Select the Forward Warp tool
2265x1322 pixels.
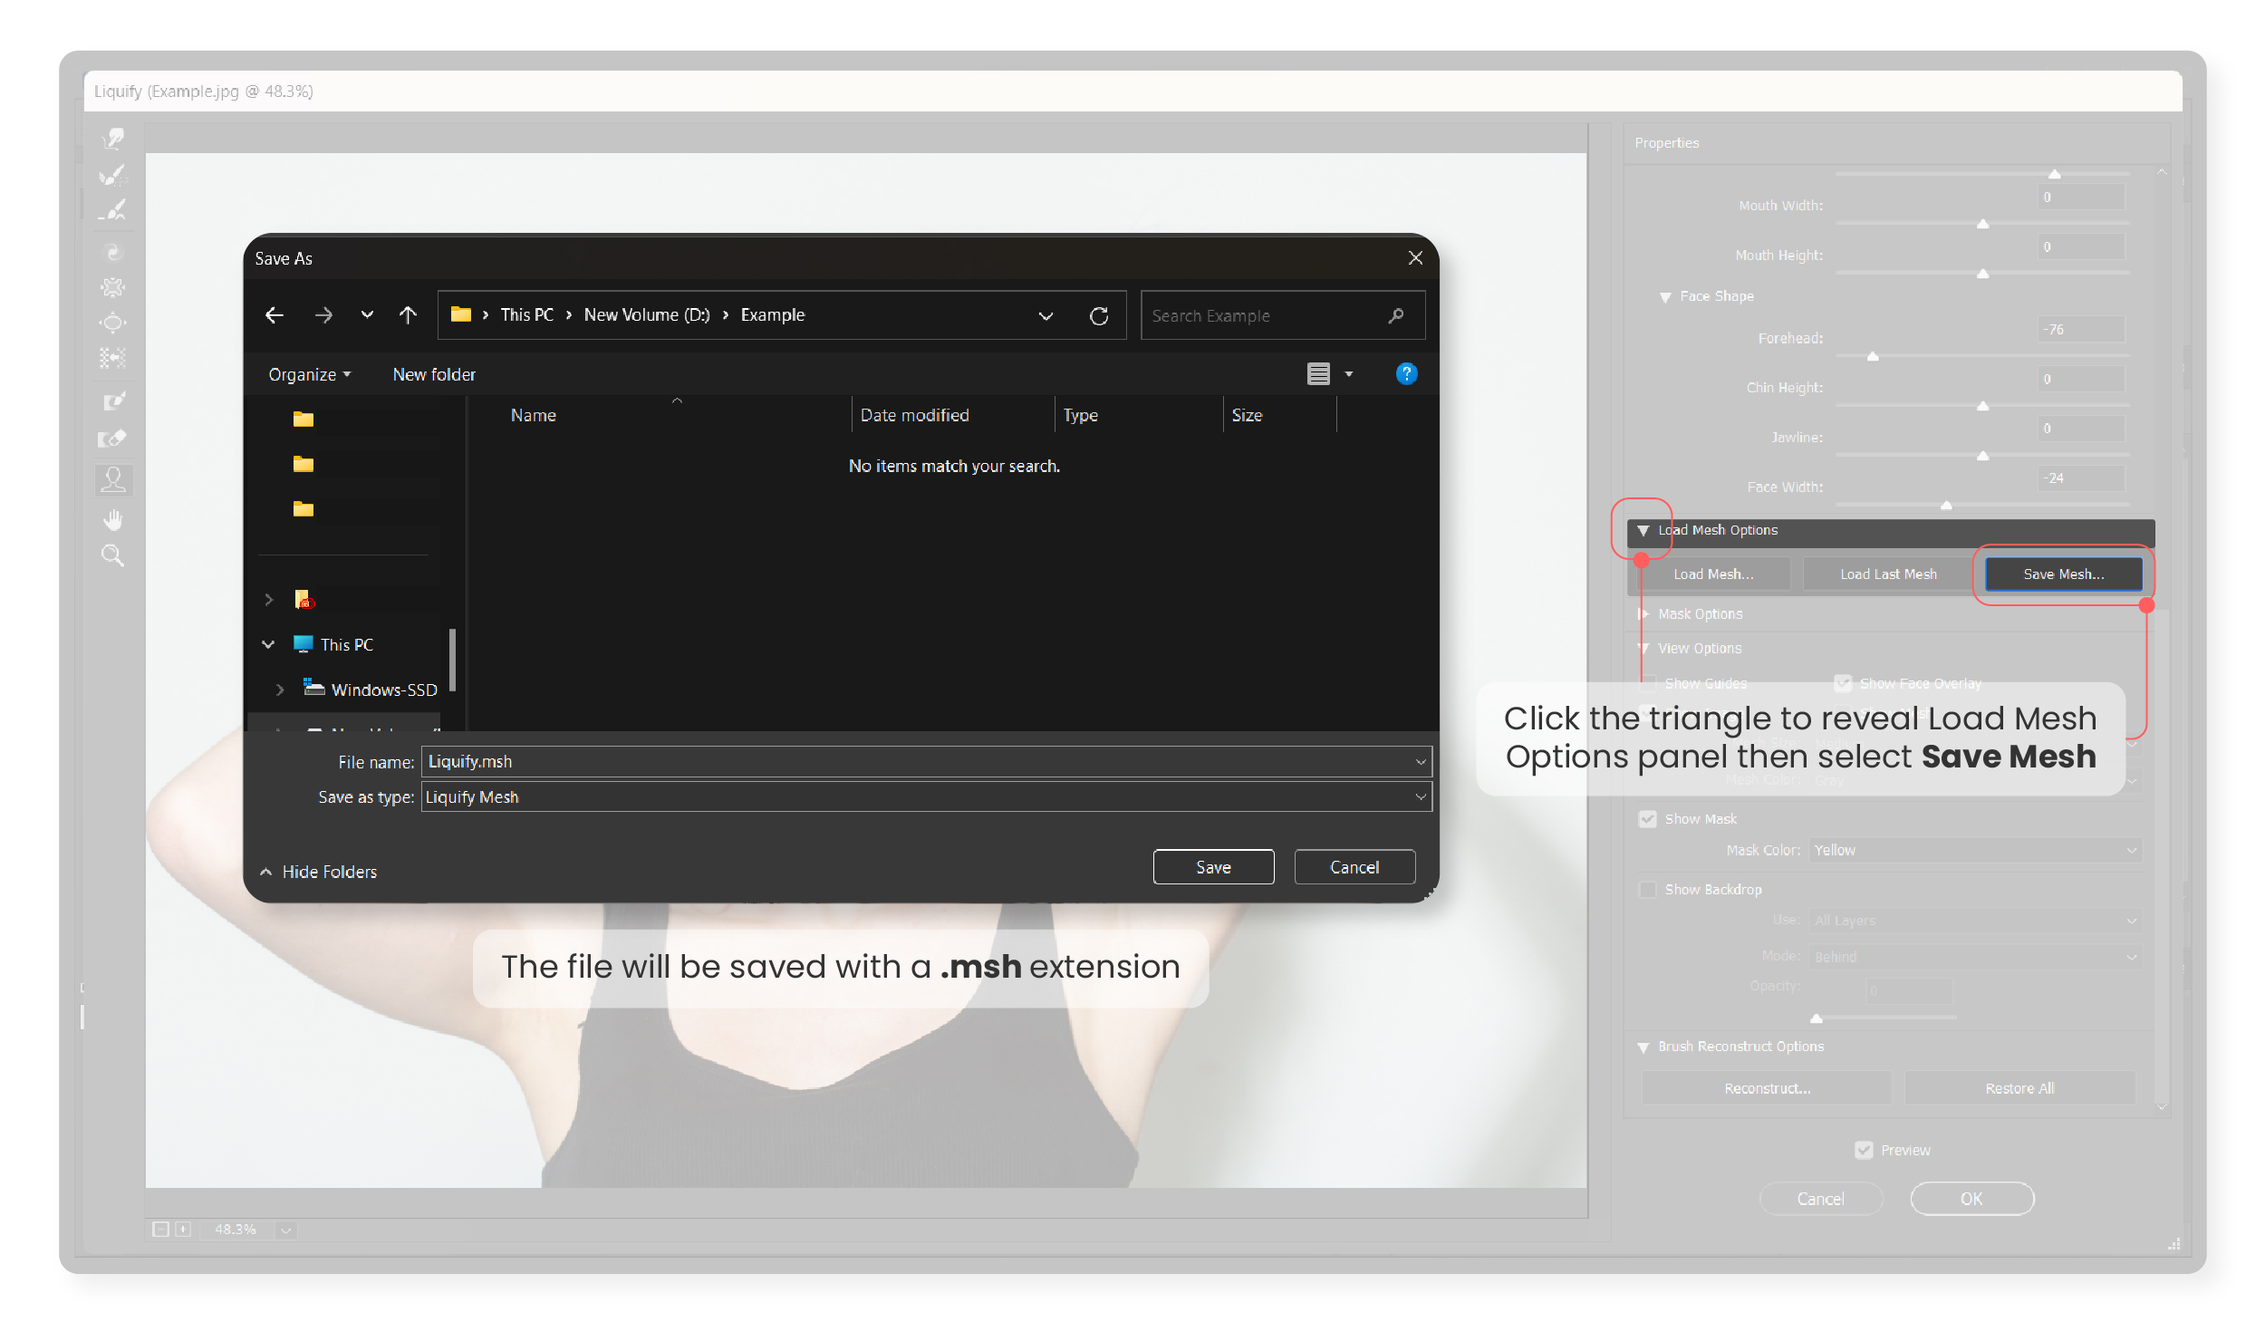coord(113,138)
